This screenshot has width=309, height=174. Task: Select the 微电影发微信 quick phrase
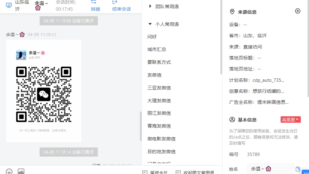tap(162, 139)
